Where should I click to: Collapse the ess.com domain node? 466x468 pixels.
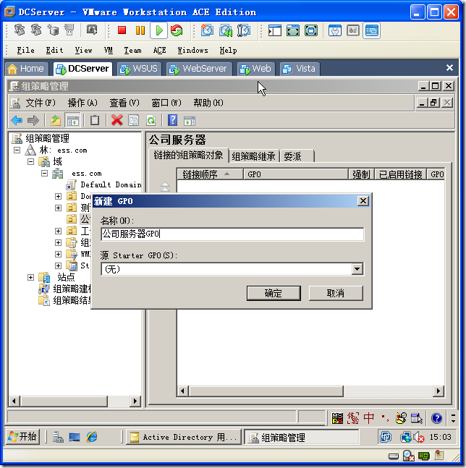(x=44, y=173)
